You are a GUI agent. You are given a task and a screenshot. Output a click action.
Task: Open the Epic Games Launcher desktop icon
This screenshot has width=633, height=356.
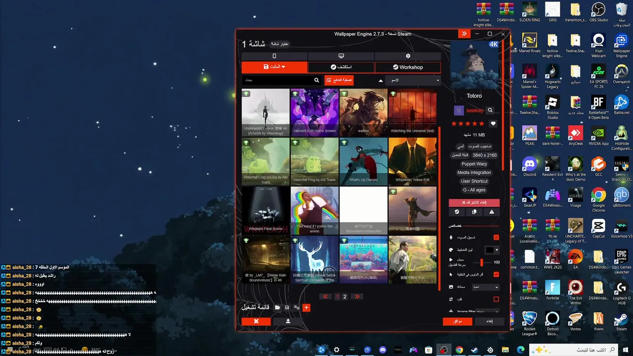click(622, 262)
